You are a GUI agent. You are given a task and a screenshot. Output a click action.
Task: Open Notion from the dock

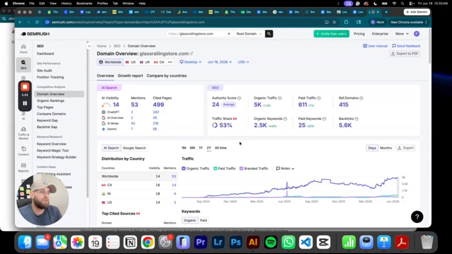pos(130,242)
